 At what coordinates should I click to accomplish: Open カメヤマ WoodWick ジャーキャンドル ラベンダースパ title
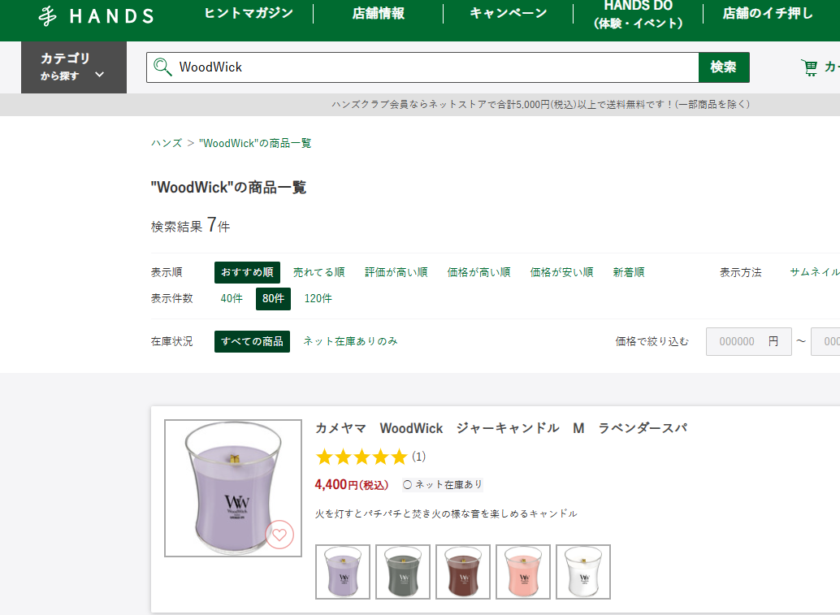[x=501, y=428]
